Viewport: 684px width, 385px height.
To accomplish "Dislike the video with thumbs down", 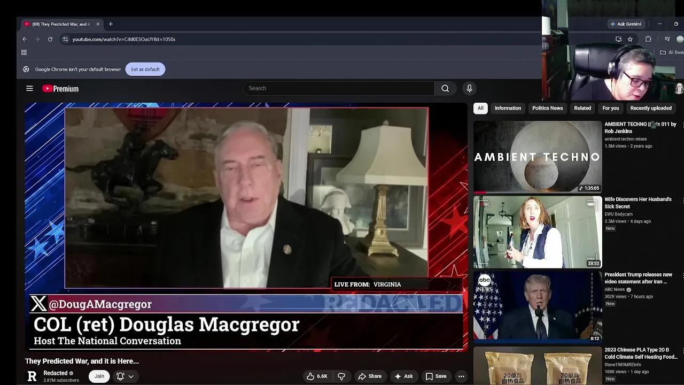I will tap(341, 376).
